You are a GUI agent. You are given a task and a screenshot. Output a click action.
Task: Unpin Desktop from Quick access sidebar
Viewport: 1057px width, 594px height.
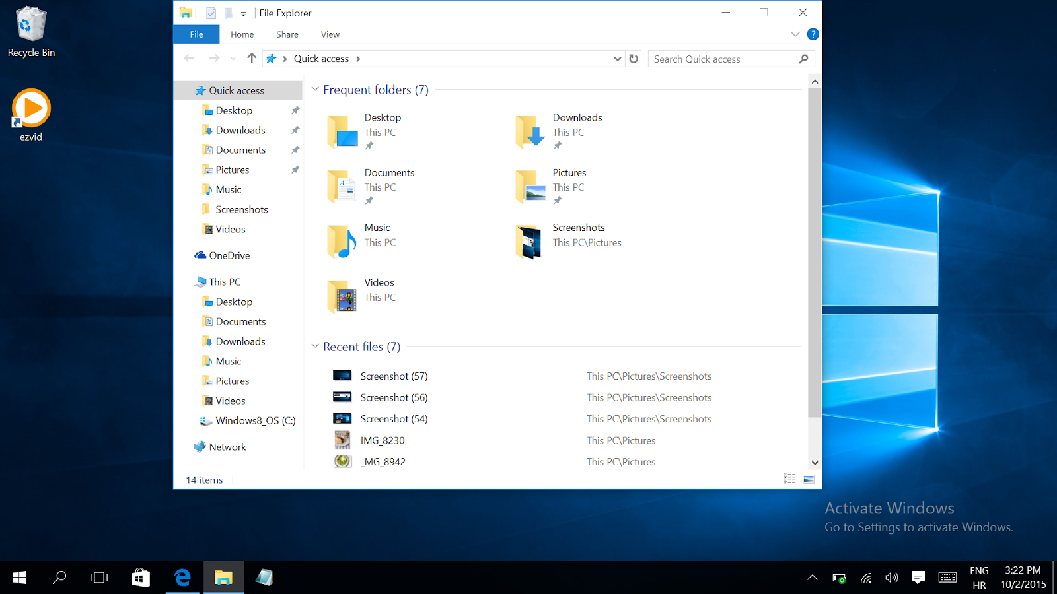[295, 110]
